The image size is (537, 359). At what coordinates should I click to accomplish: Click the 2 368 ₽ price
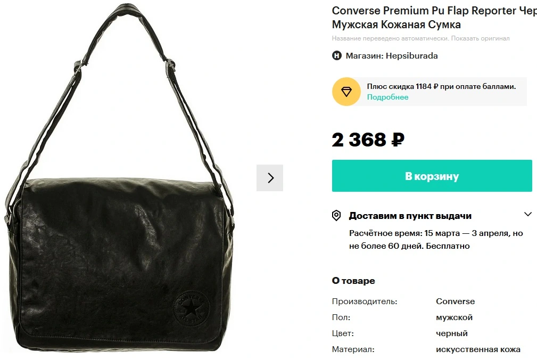368,140
